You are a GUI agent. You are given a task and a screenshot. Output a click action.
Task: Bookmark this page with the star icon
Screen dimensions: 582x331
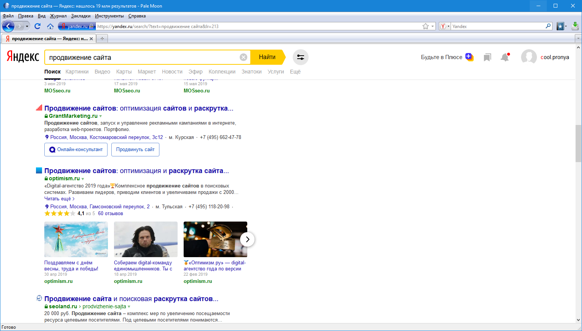(426, 26)
